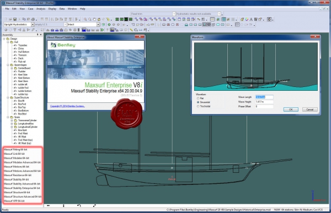The width and height of the screenshot is (331, 213).
Task: Select Topsides surface in Assembly tree
Action: (23, 45)
